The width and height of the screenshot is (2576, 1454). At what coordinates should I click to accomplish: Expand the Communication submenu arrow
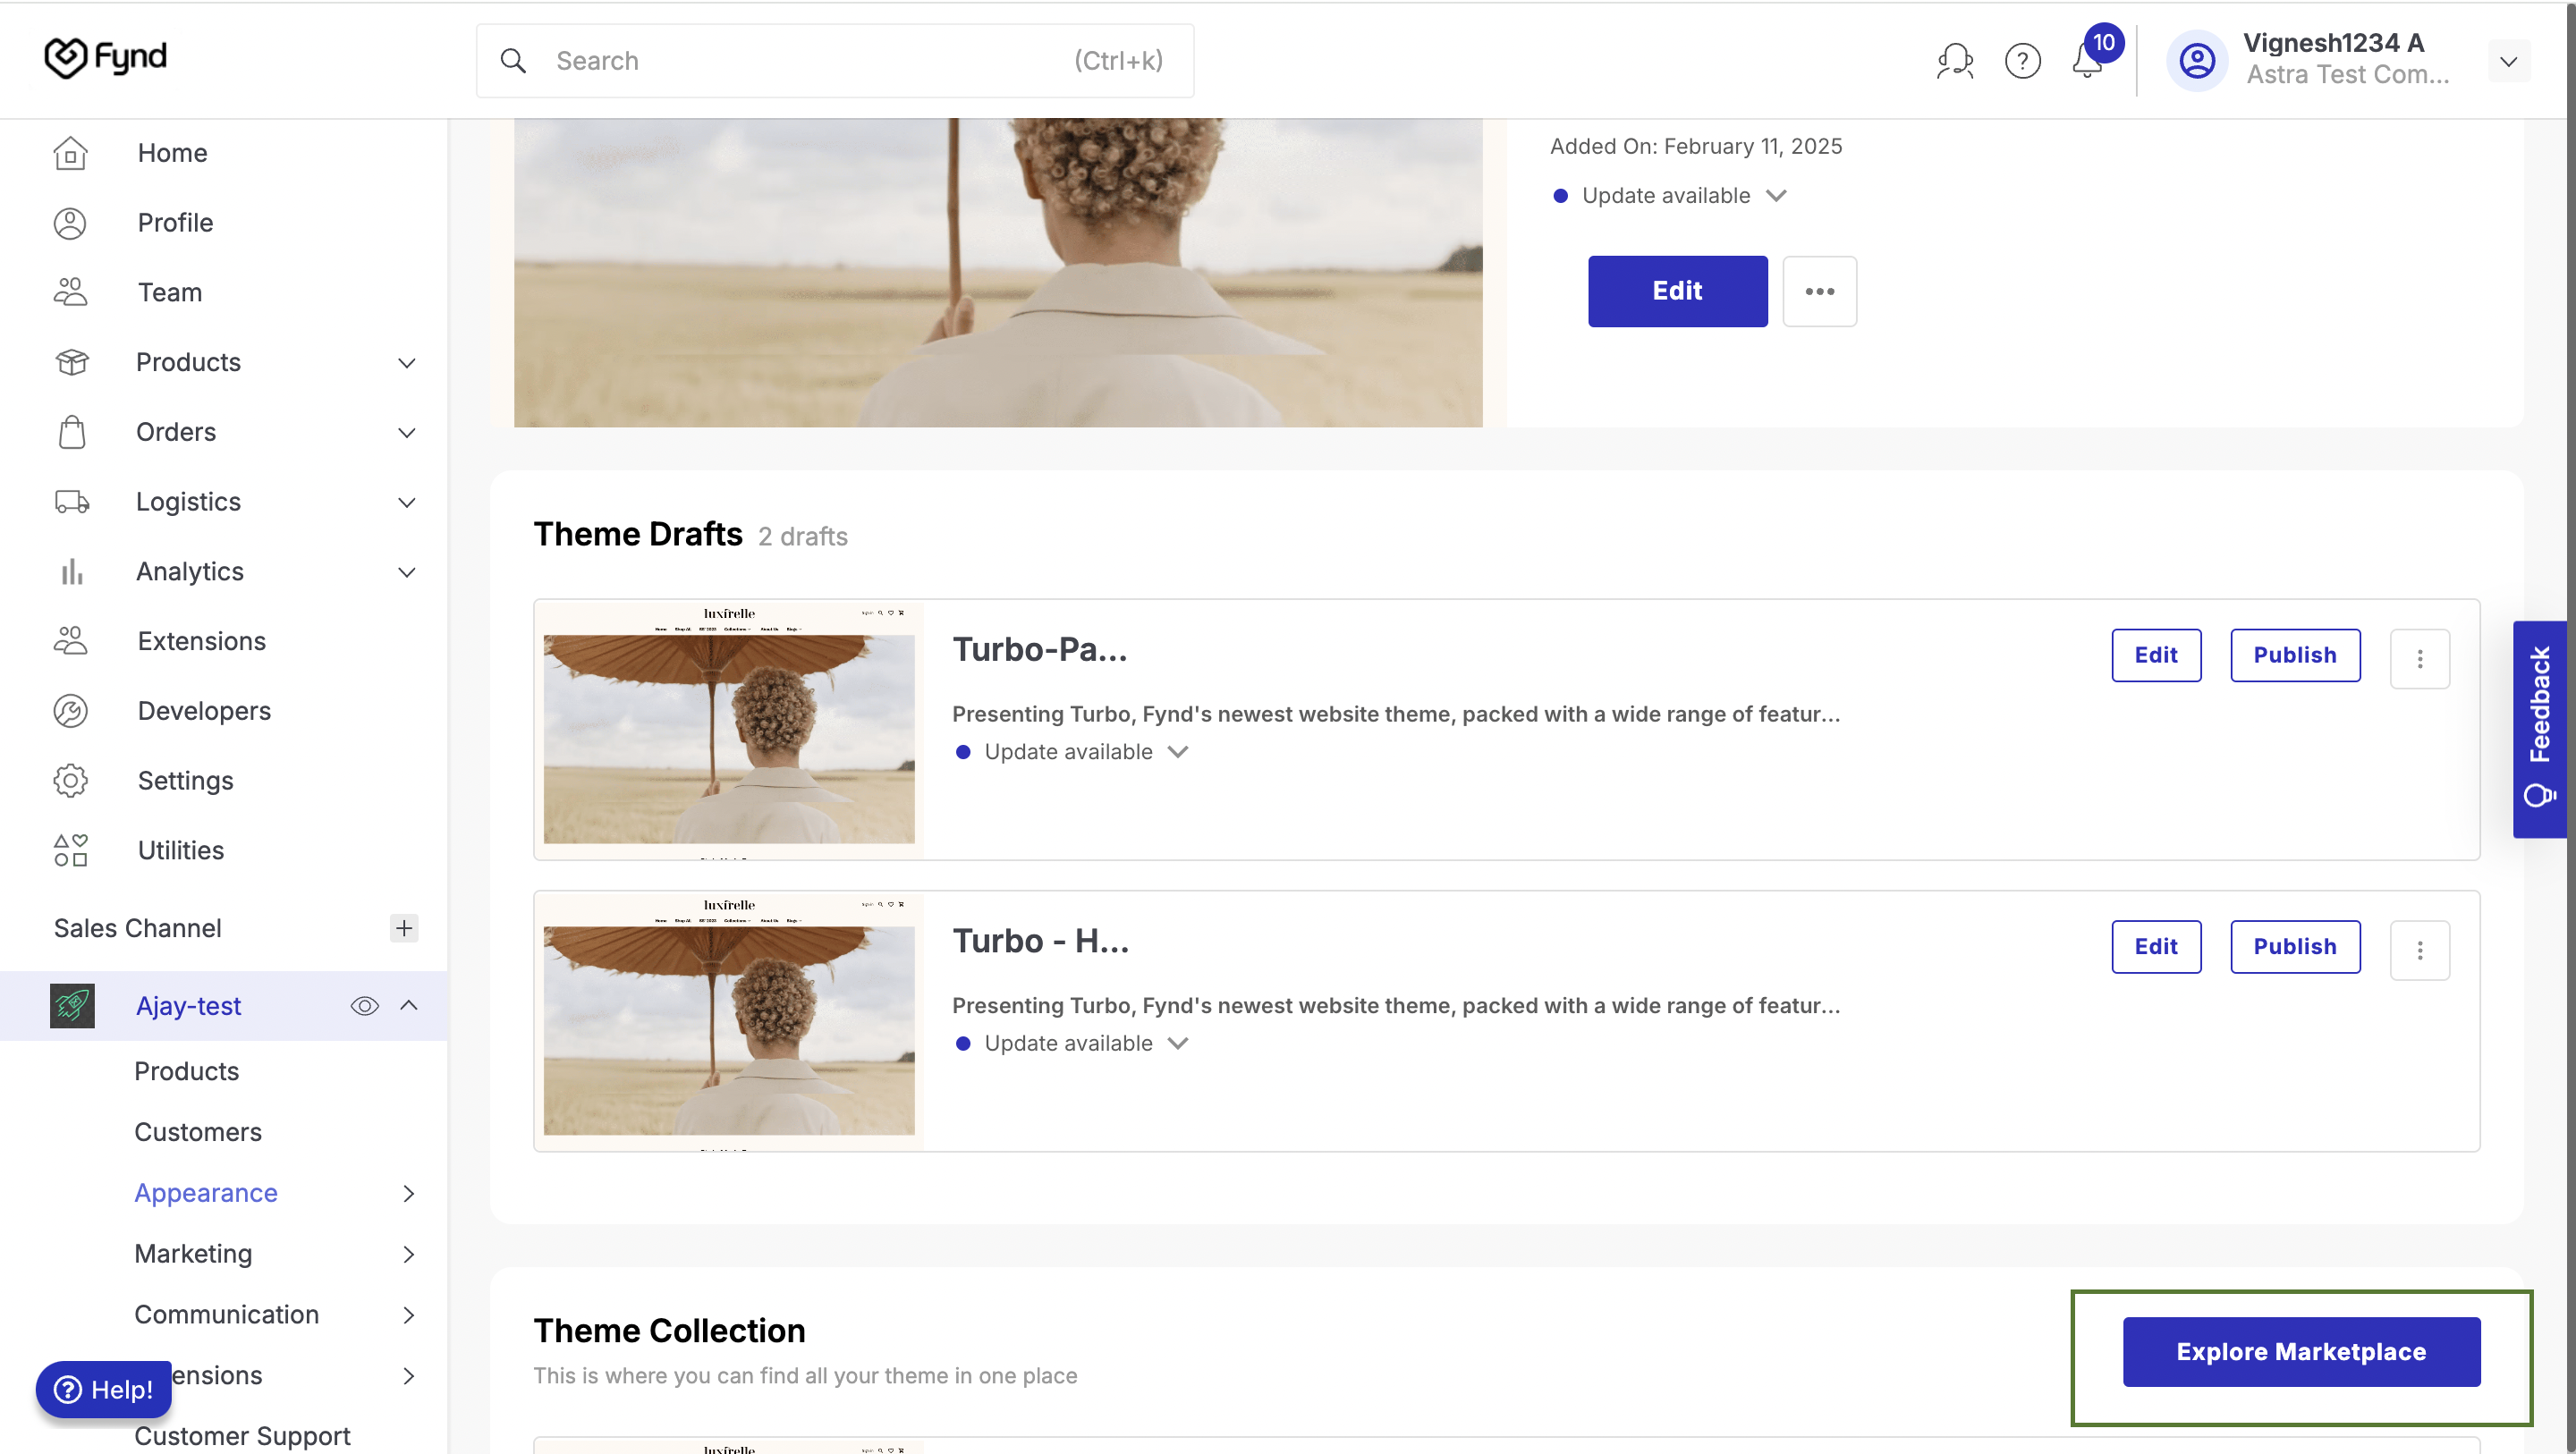[x=408, y=1315]
